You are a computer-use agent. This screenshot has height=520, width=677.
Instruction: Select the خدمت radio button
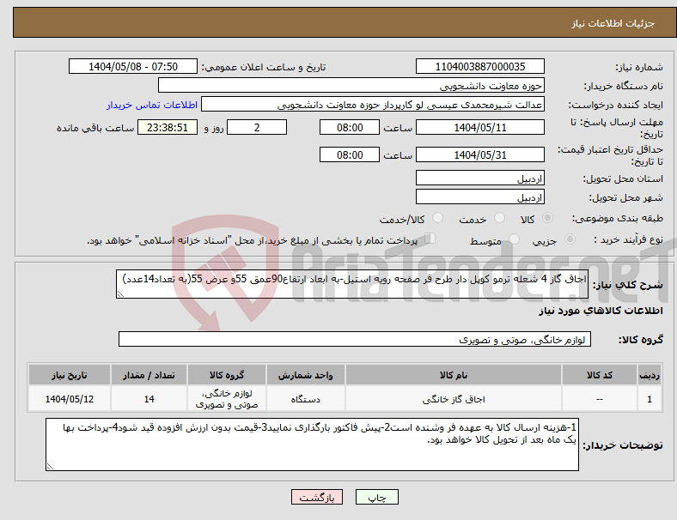[x=499, y=218]
